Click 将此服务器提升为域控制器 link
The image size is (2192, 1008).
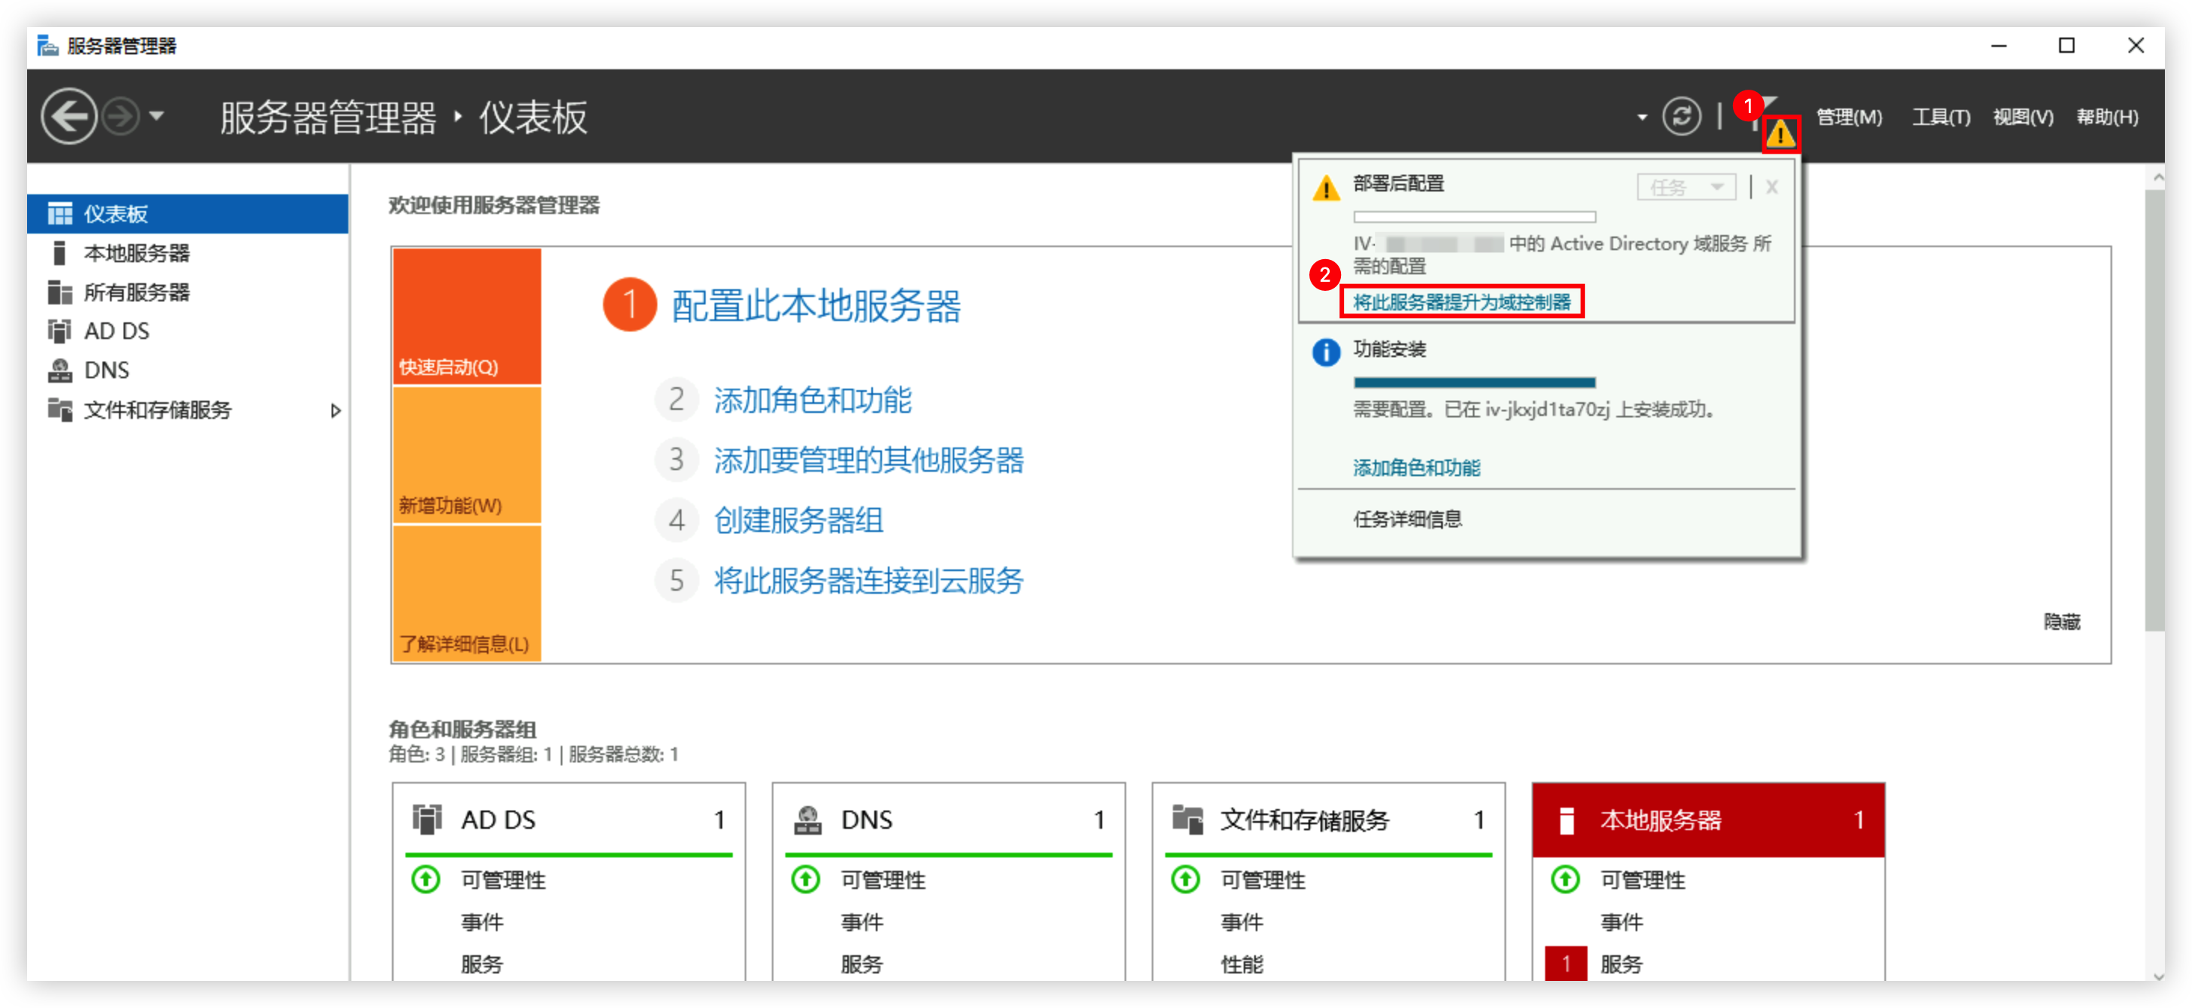point(1461,302)
